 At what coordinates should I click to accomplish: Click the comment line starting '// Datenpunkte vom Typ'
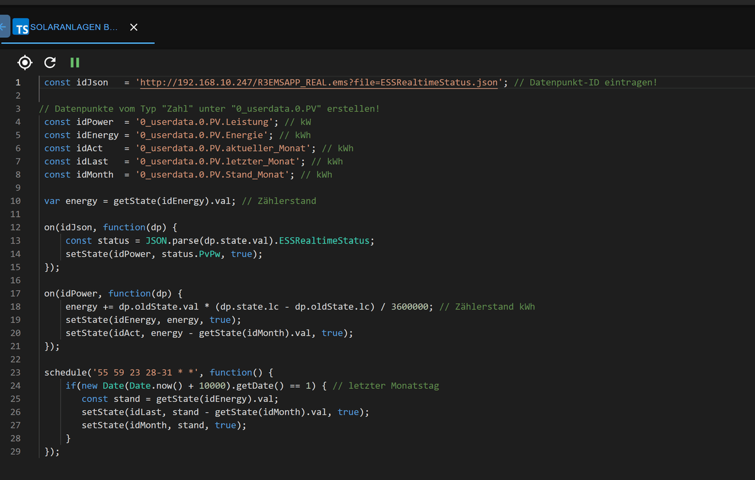[210, 109]
